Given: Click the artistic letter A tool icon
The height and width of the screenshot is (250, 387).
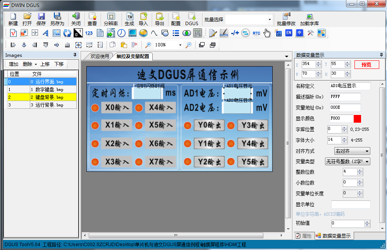Looking at the screenshot, I should pyautogui.click(x=45, y=33).
